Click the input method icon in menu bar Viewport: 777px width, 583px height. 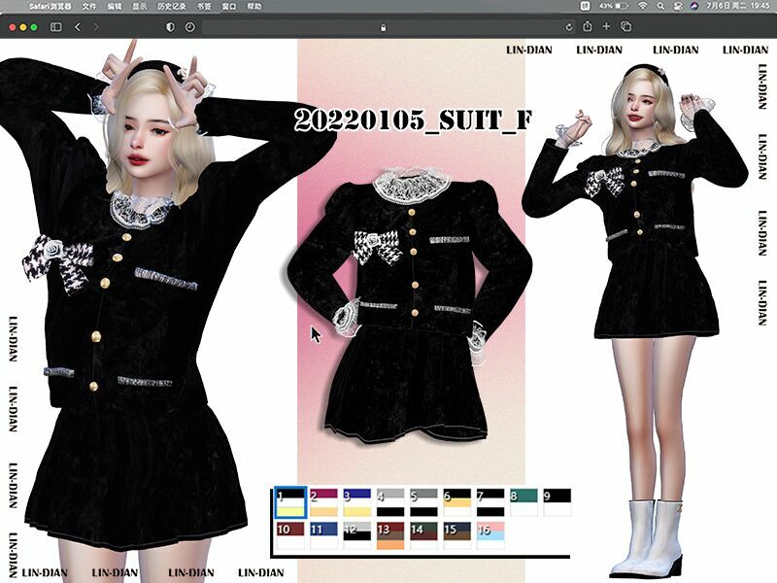click(585, 6)
